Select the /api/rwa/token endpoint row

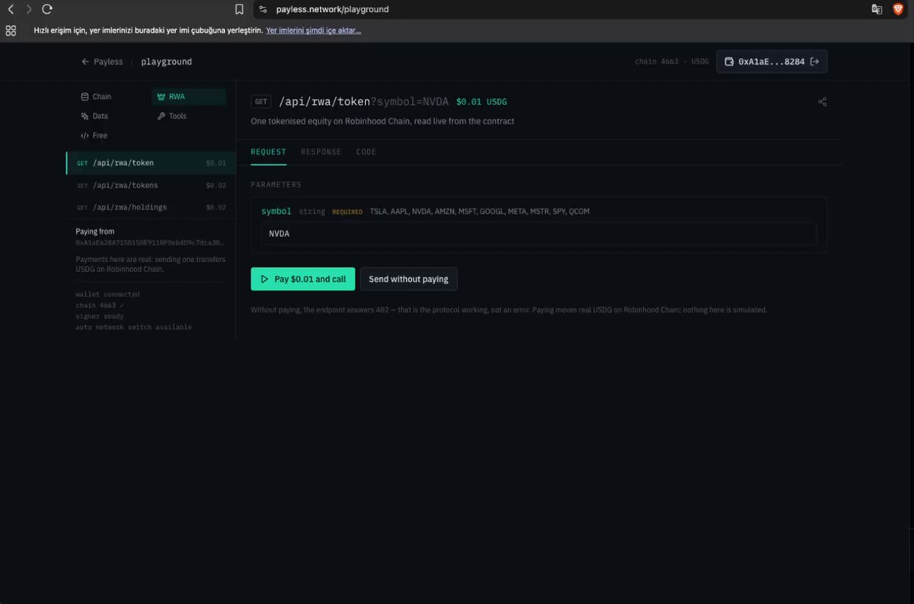pyautogui.click(x=151, y=163)
